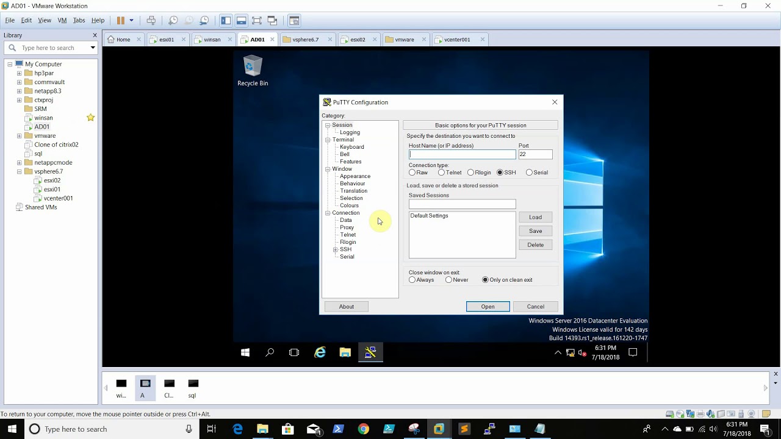Expand commvault folder in Library
Viewport: 781px width, 439px height.
coord(19,82)
